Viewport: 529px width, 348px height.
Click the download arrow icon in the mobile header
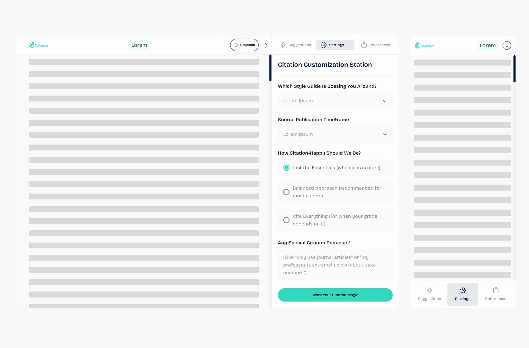click(x=507, y=45)
